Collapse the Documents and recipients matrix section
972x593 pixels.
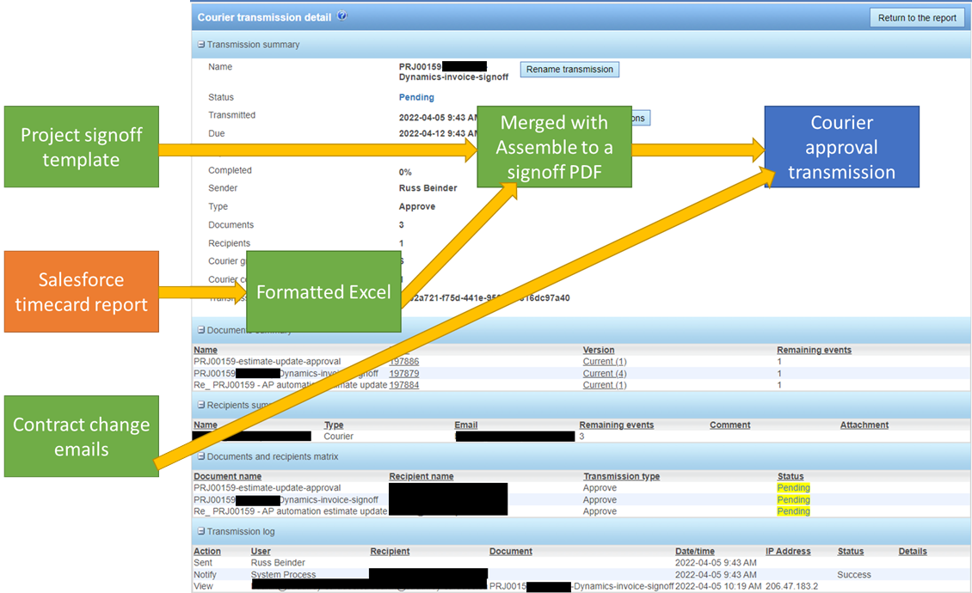point(201,456)
